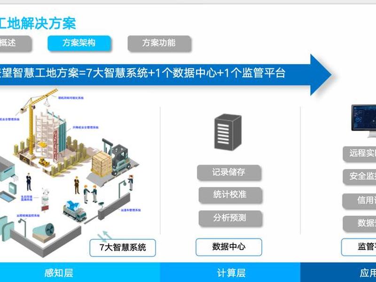The image size is (376, 282).
Task: Switch to the 方案架构 tab
Action: (79, 43)
